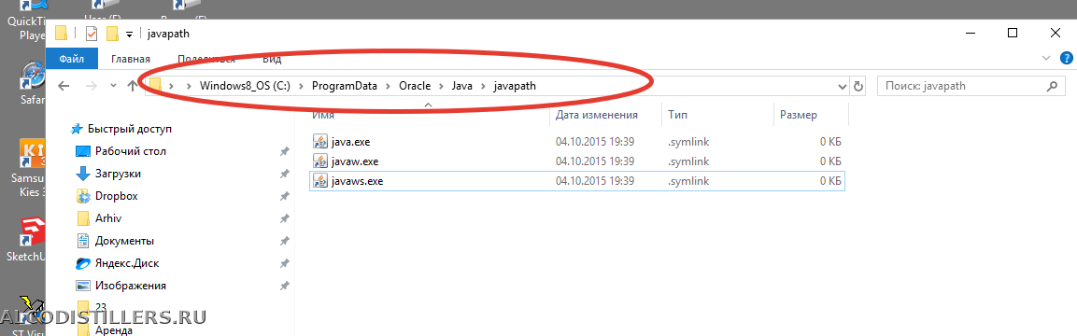The image size is (1077, 336).
Task: Expand chevron after Oracle segment
Action: (x=441, y=86)
